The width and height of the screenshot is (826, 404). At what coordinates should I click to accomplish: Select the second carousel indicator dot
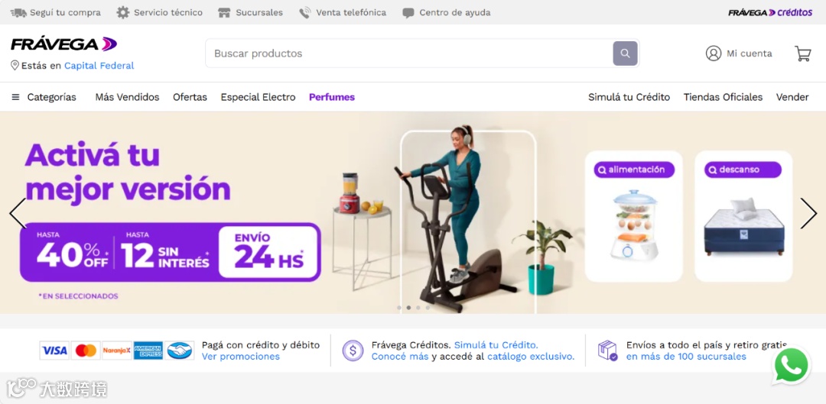(x=408, y=308)
